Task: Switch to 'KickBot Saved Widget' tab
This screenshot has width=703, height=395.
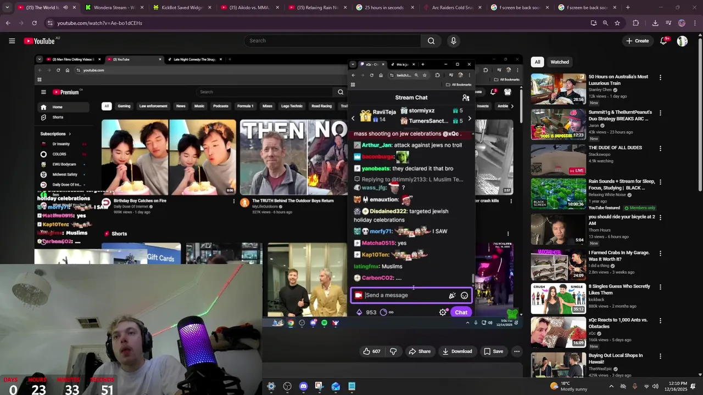Action: pyautogui.click(x=181, y=8)
